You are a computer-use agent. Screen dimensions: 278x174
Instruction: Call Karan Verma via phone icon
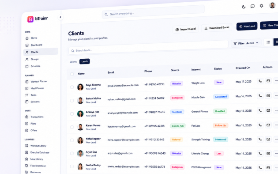point(260,125)
